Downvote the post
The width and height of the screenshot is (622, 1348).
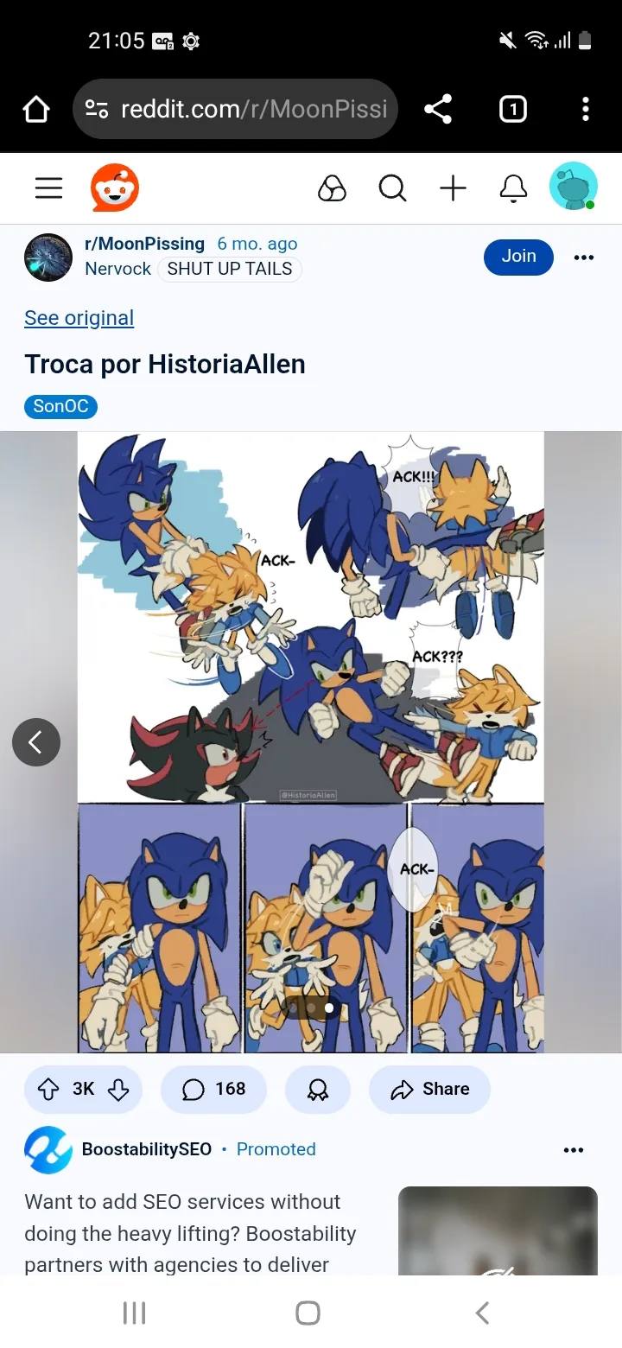click(x=118, y=1090)
